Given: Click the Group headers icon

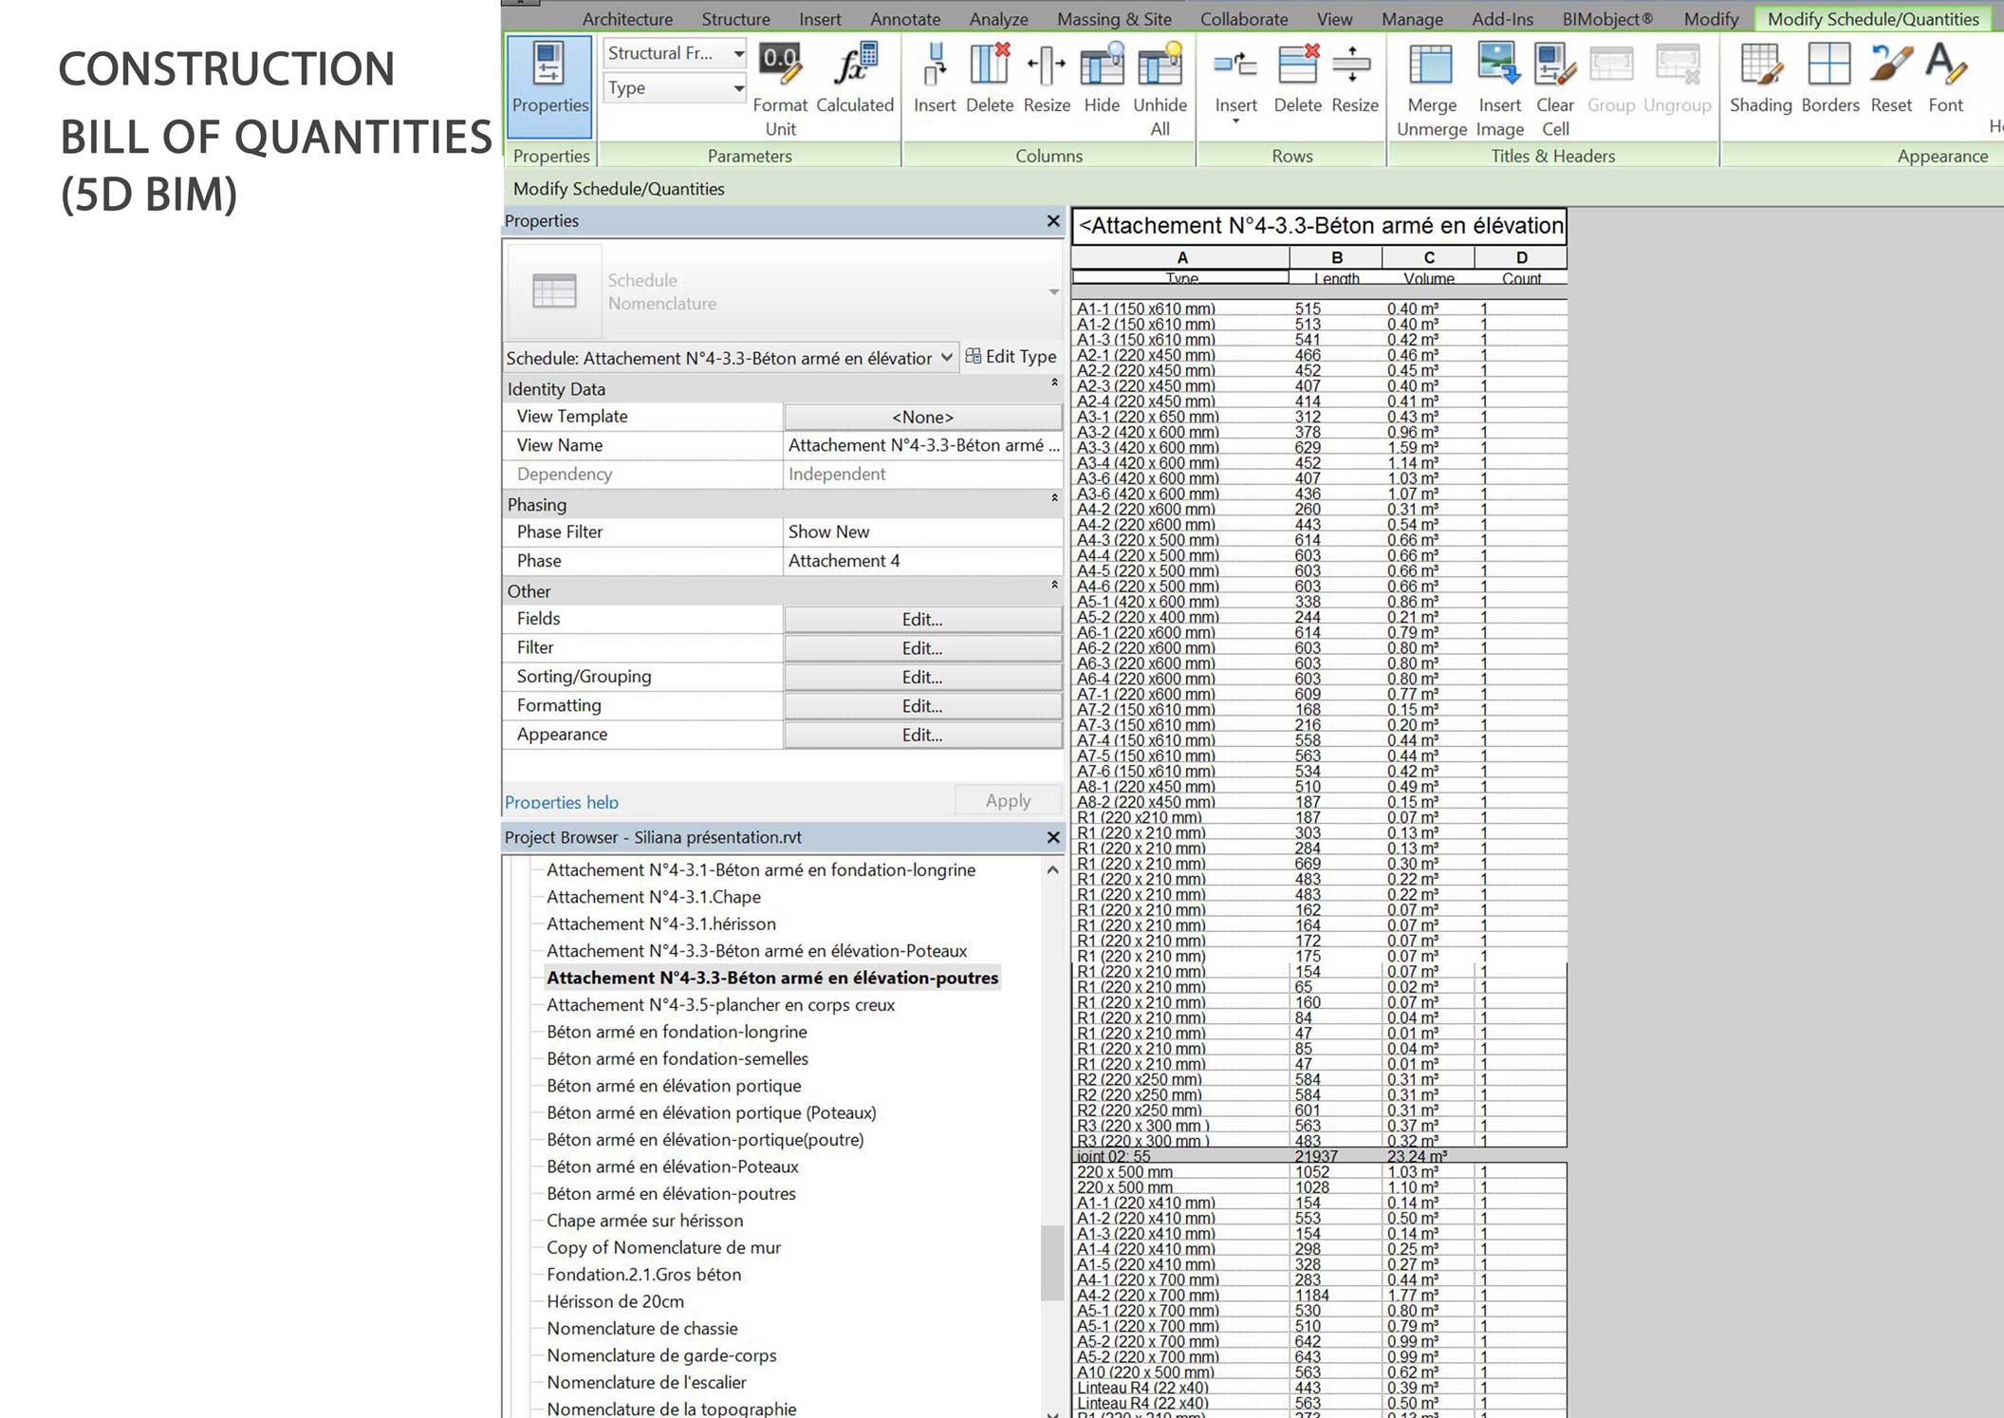Looking at the screenshot, I should click(x=1611, y=78).
